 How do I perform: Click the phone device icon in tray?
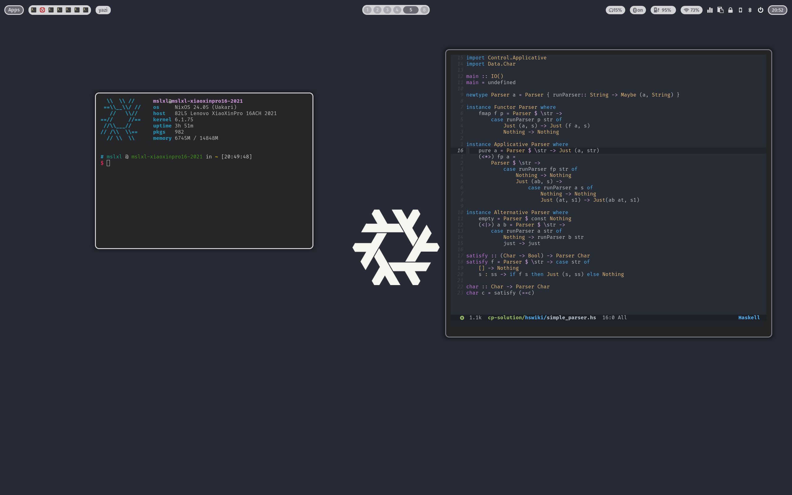(x=740, y=10)
